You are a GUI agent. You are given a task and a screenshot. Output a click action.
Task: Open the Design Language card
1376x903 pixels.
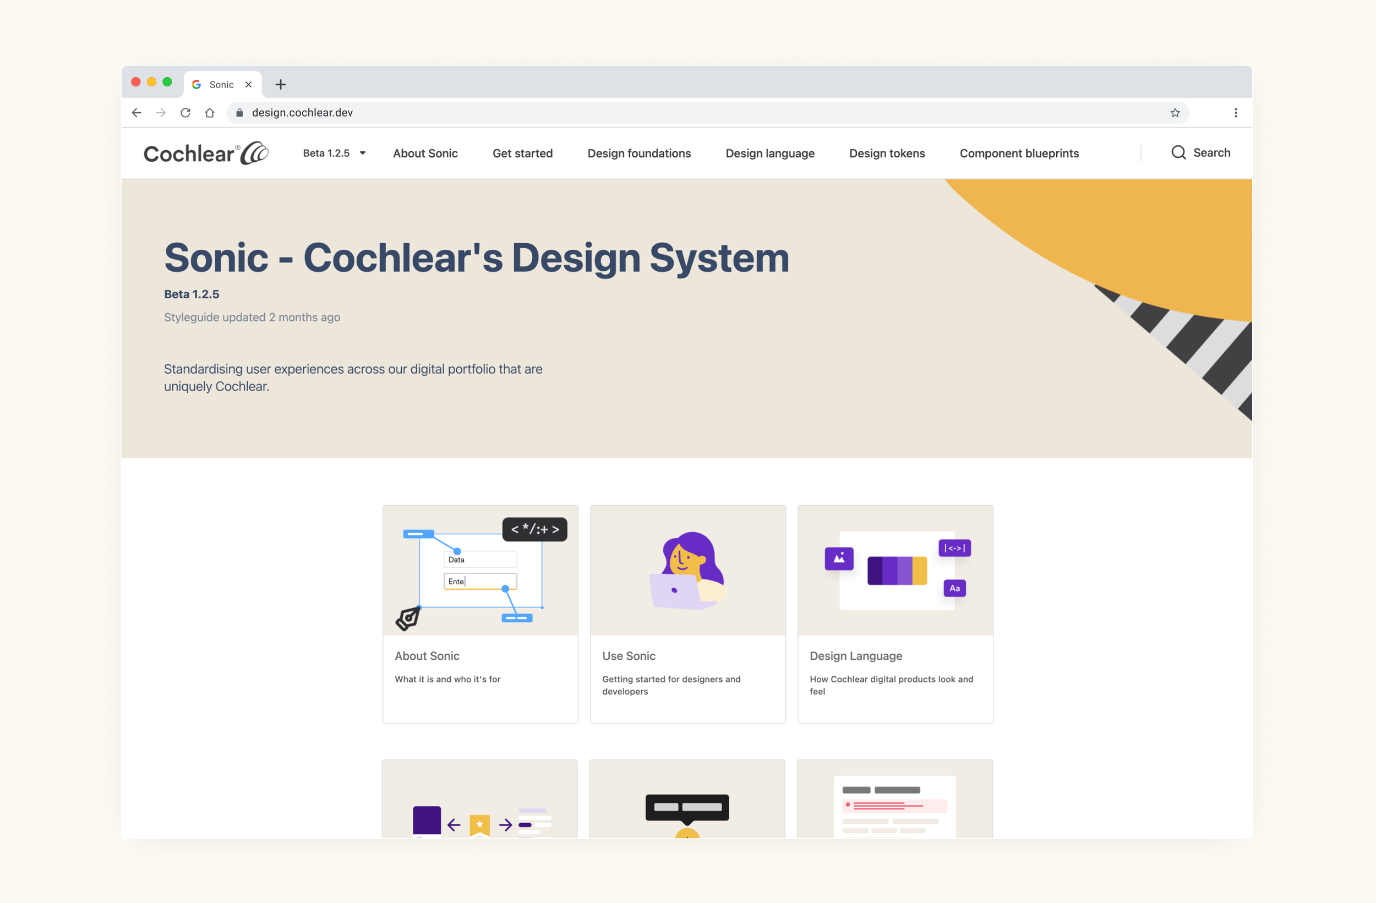[894, 613]
